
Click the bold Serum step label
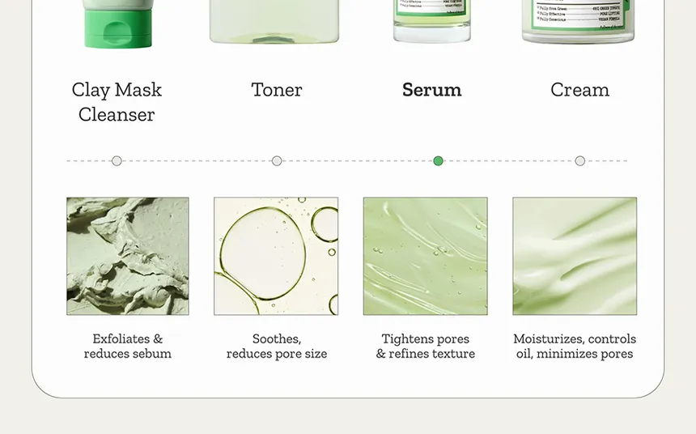click(432, 90)
